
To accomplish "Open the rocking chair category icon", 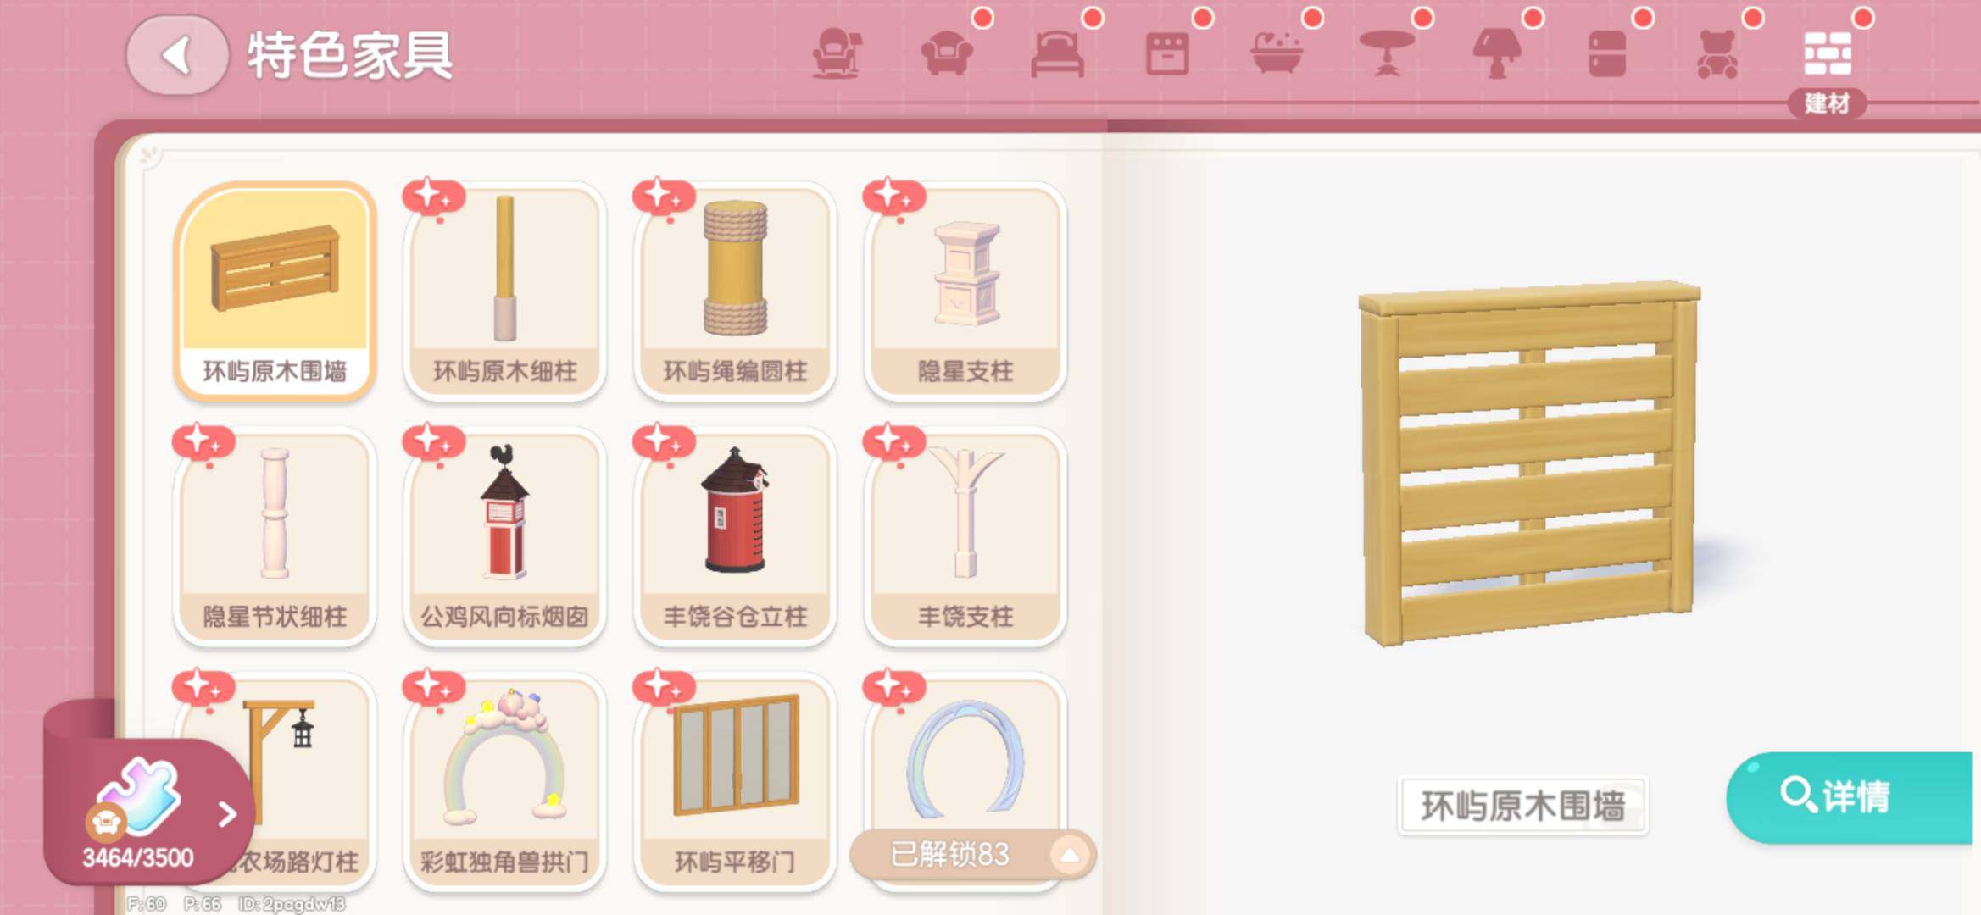I will pyautogui.click(x=837, y=54).
